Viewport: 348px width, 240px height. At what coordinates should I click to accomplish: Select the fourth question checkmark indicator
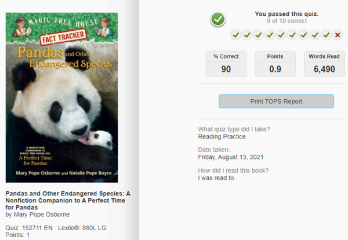pos(270,35)
